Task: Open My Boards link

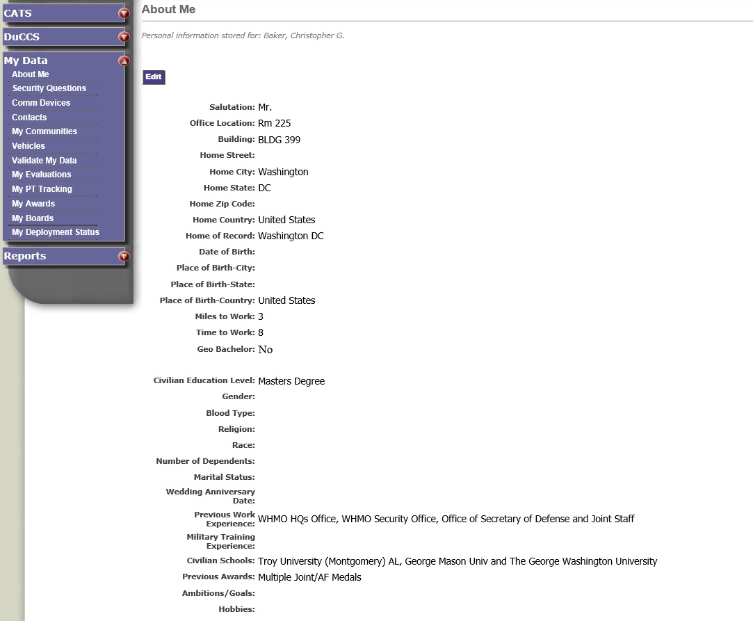Action: click(x=33, y=218)
